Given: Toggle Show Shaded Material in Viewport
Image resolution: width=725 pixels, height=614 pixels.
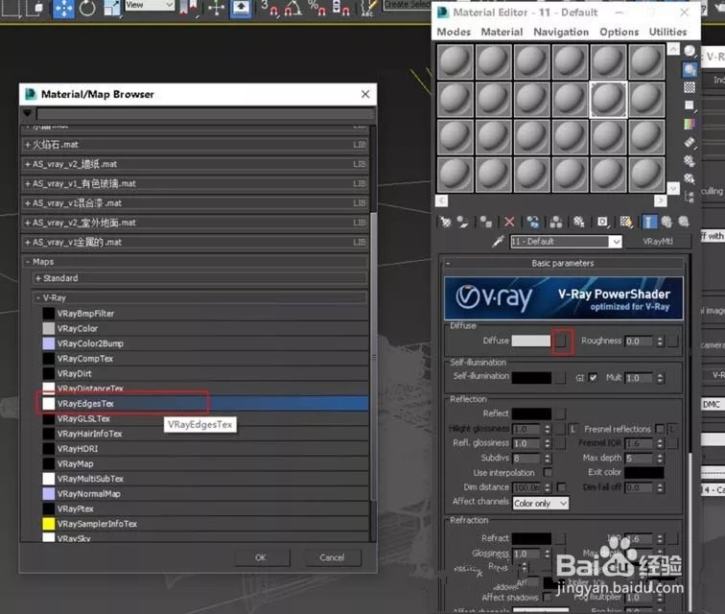Looking at the screenshot, I should 626,222.
